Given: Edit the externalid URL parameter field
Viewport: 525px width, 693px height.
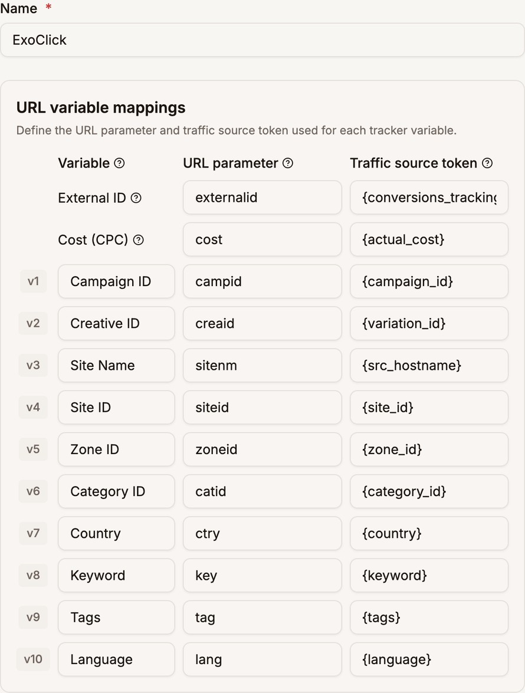Looking at the screenshot, I should coord(262,197).
